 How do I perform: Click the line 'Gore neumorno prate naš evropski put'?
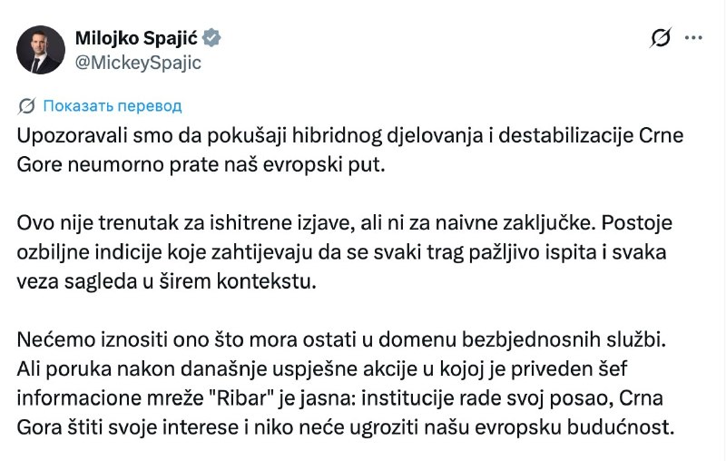point(201,165)
